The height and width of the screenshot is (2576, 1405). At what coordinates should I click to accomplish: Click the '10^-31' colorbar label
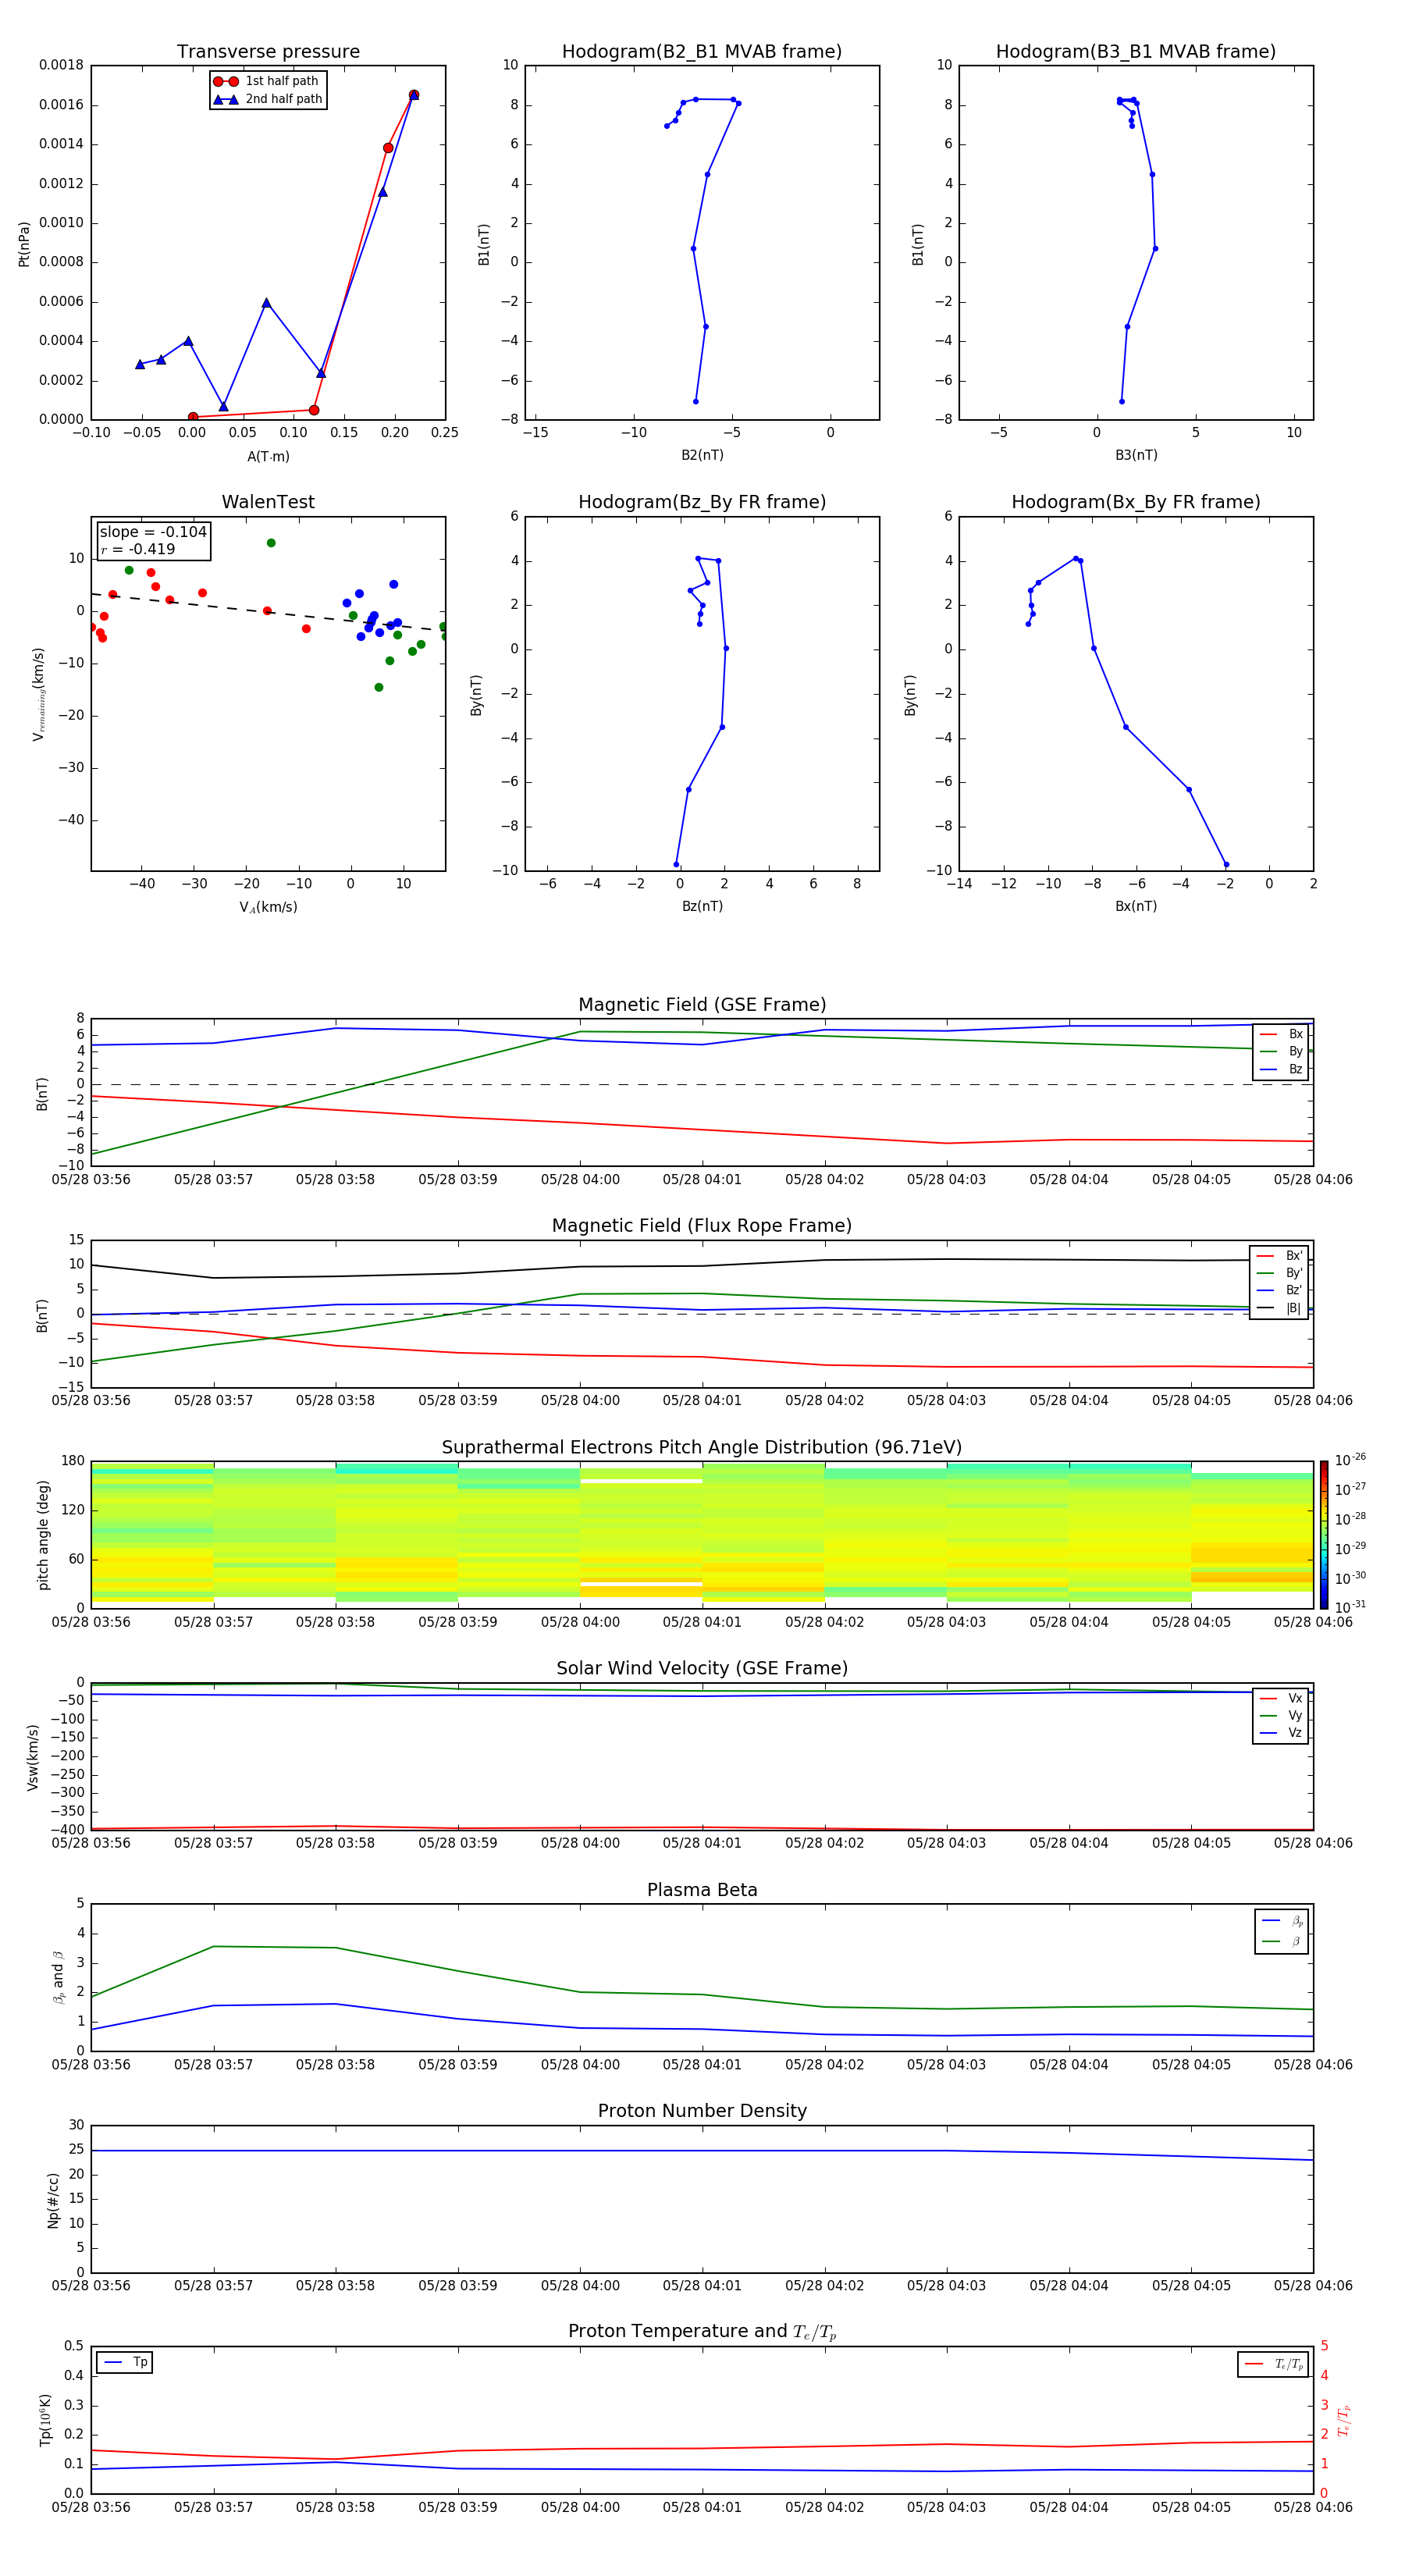(1350, 1607)
